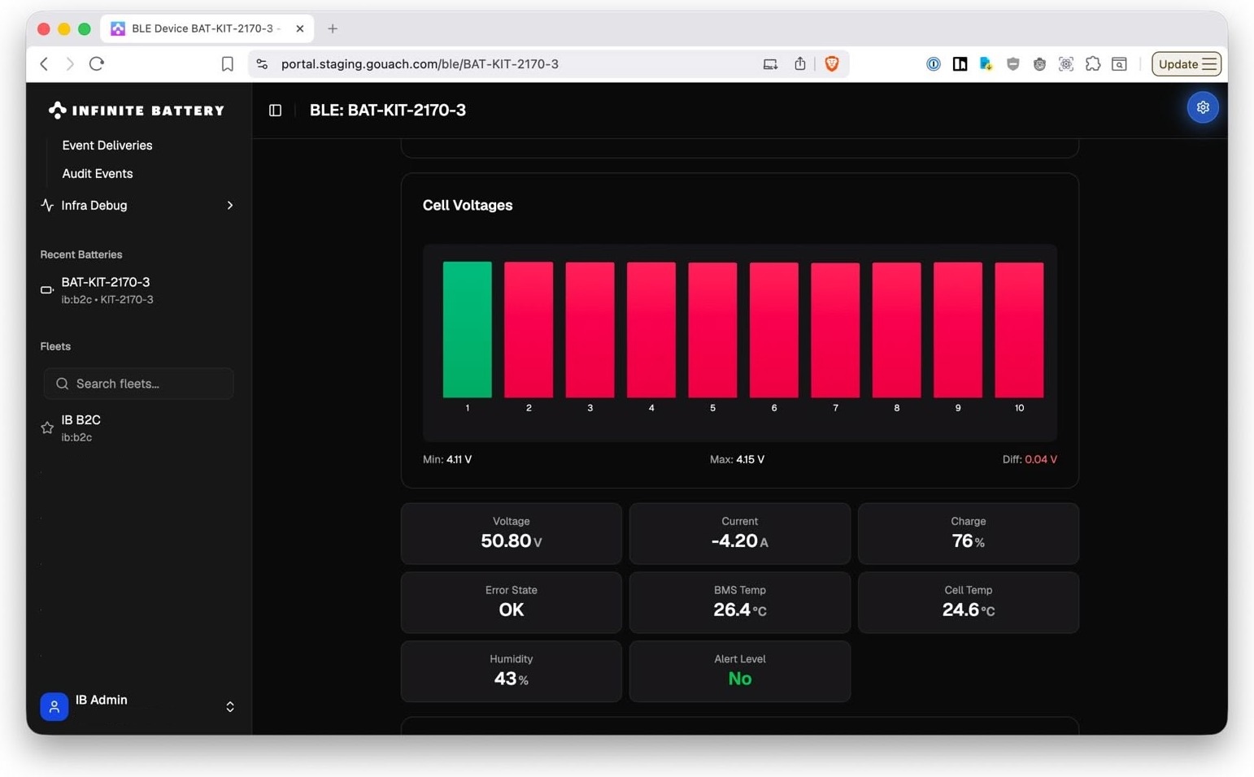The width and height of the screenshot is (1254, 777).
Task: Click the Voltage 50.80 V card
Action: point(512,533)
